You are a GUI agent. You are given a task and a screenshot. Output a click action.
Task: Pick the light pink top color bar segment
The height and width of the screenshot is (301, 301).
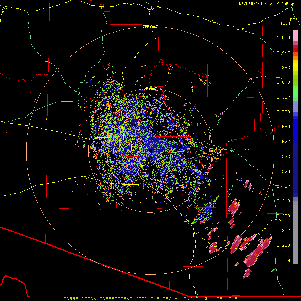[295, 36]
